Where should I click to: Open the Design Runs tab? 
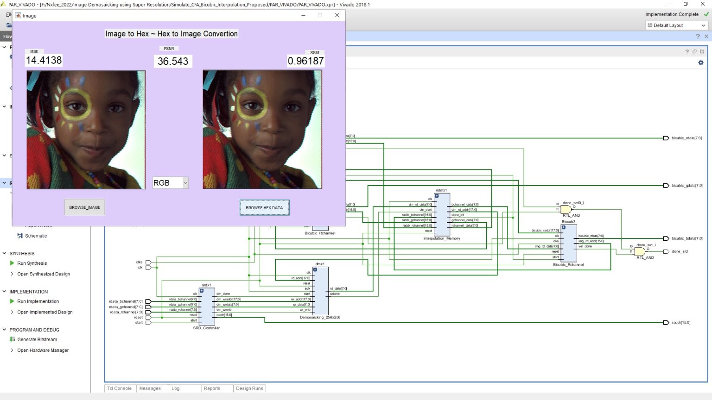point(249,388)
